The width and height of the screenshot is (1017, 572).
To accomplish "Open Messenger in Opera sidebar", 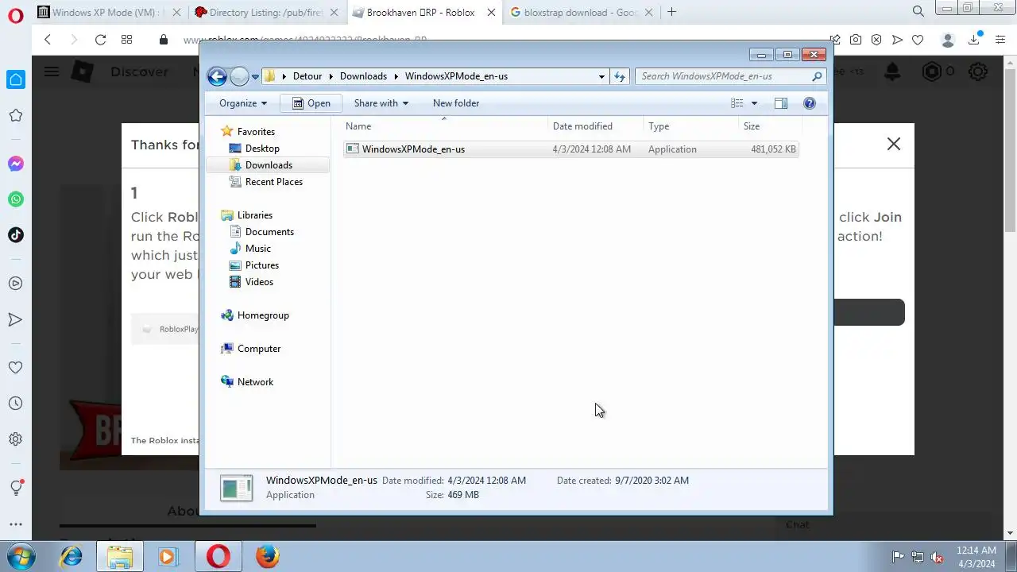I will point(15,164).
